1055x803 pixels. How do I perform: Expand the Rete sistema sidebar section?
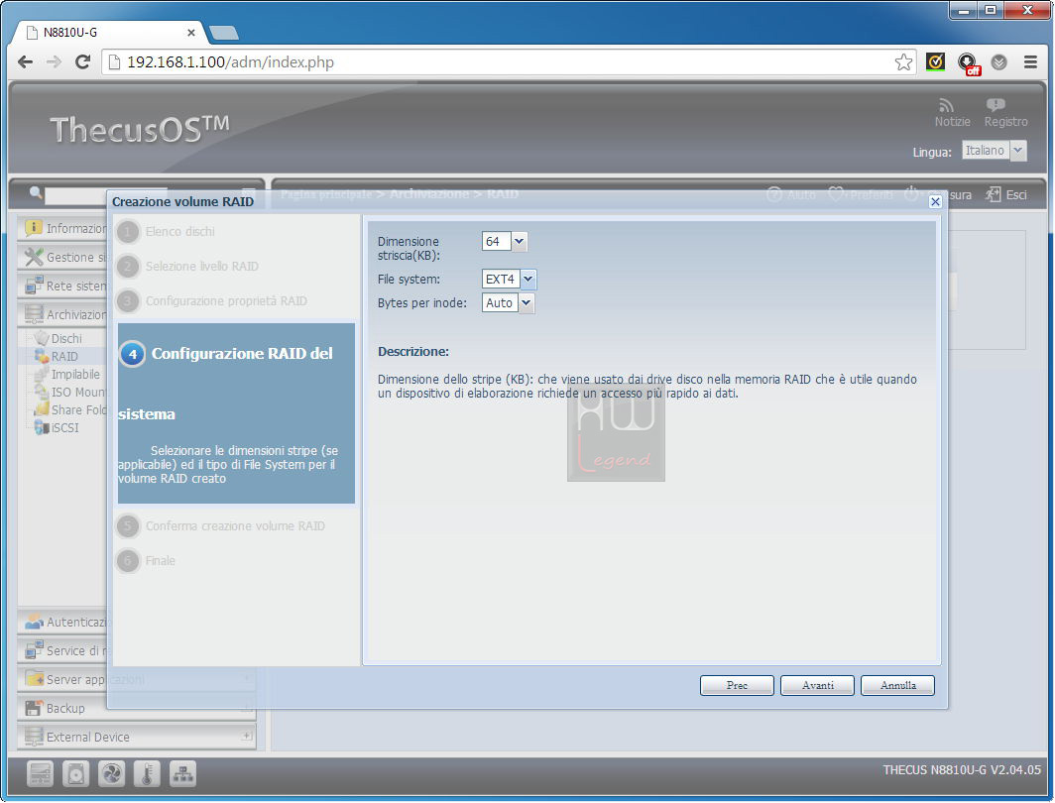point(63,287)
